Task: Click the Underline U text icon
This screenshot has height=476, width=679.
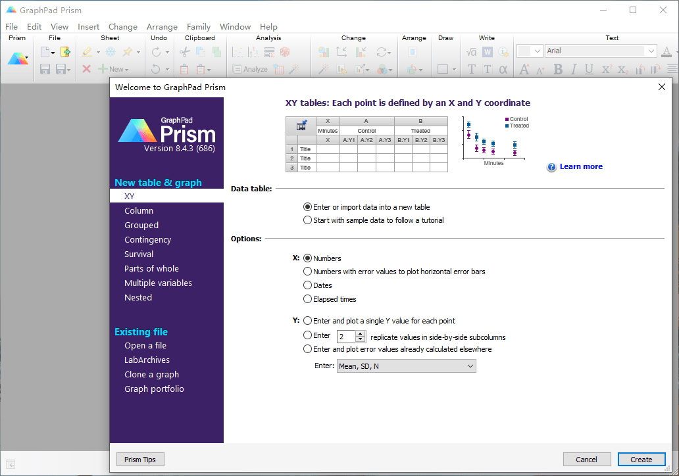Action: click(589, 69)
